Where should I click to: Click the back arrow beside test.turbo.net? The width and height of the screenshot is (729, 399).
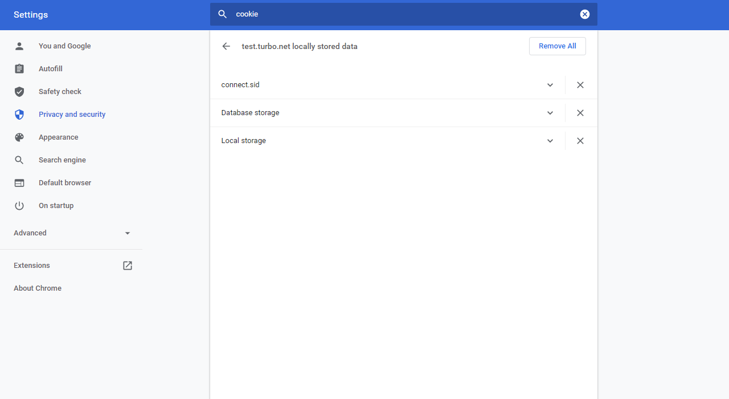226,46
